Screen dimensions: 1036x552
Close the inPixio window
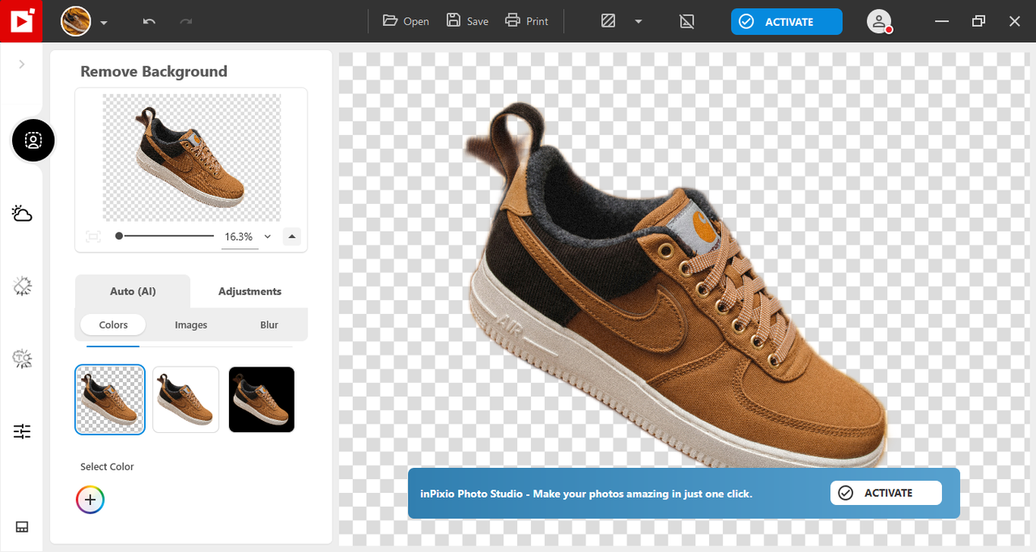[x=1015, y=21]
